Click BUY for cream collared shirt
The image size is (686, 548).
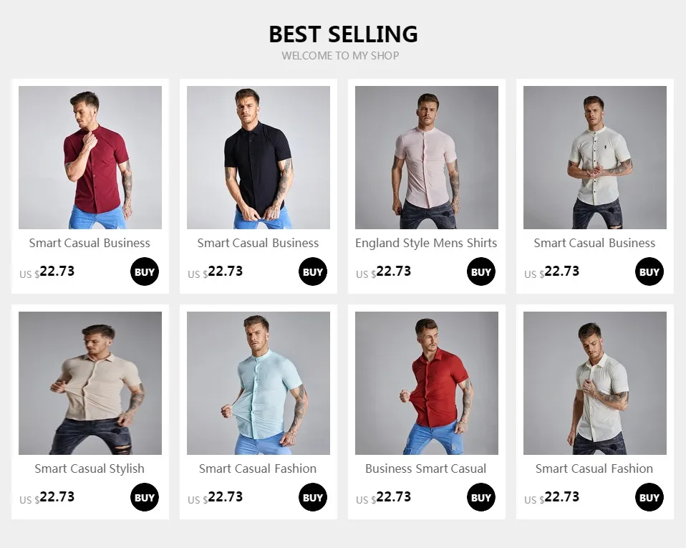pyautogui.click(x=649, y=497)
